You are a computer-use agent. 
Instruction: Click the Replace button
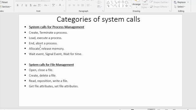point(180,2)
